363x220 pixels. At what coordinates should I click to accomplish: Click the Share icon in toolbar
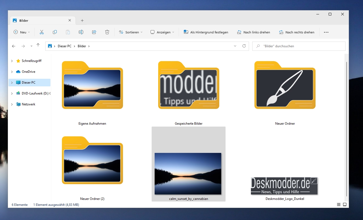pos(94,32)
